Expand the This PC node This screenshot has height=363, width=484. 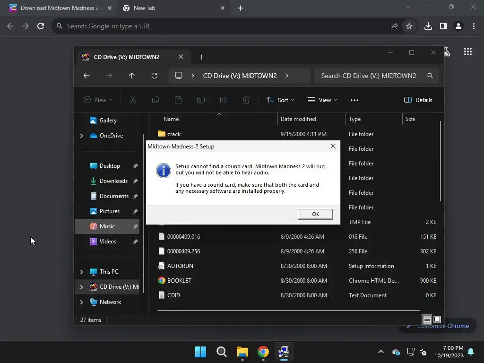click(x=81, y=272)
